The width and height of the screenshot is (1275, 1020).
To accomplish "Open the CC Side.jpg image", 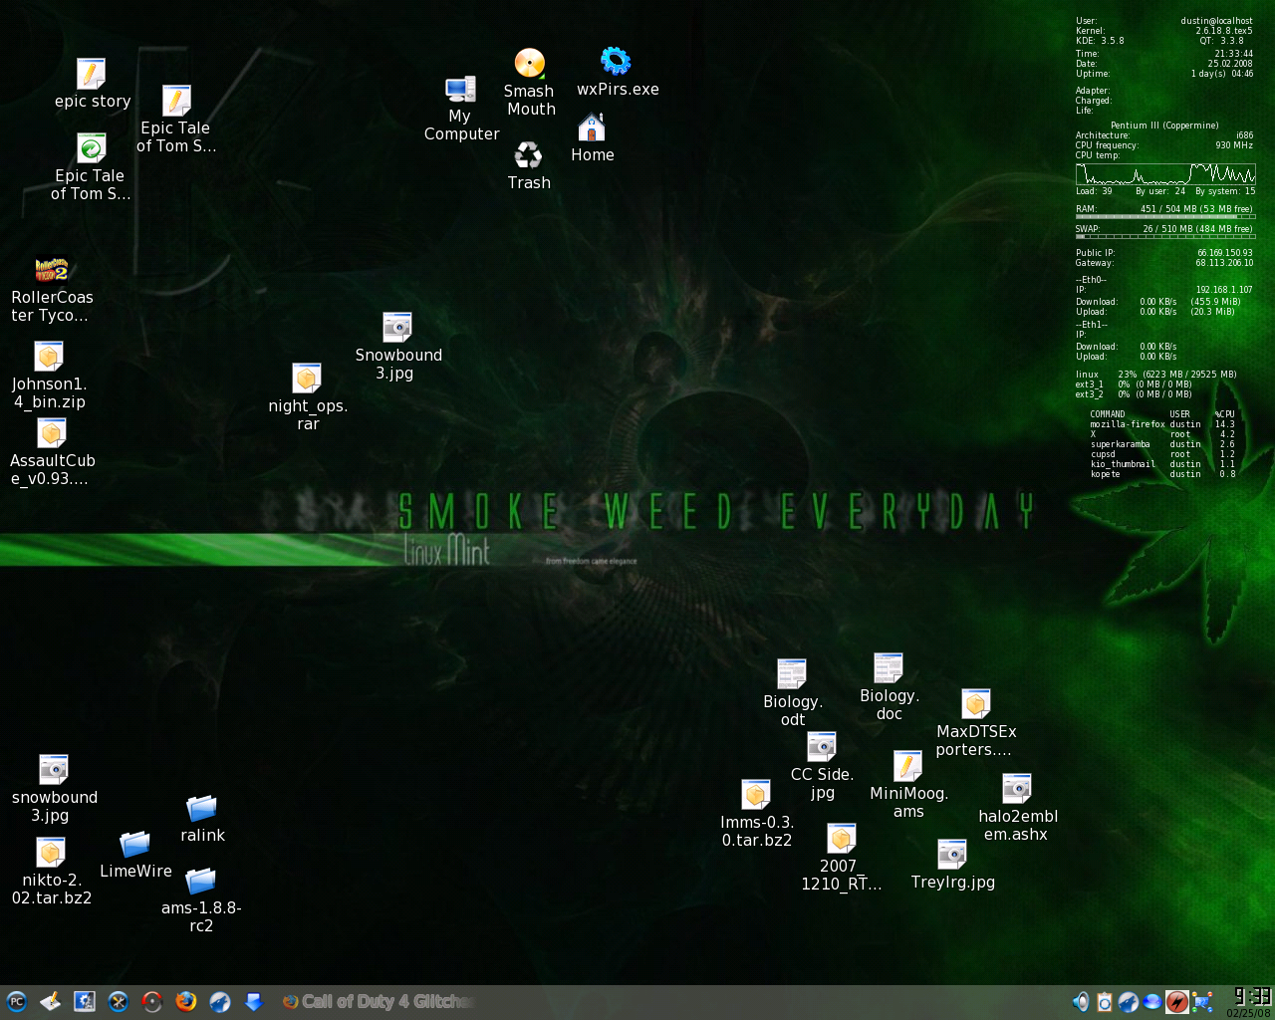I will pos(822,747).
